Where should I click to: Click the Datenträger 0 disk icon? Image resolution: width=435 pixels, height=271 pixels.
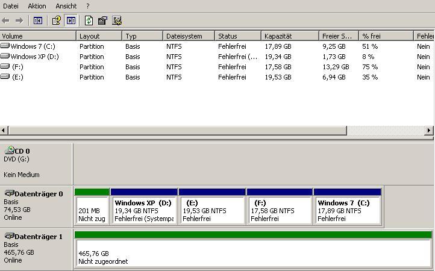click(10, 193)
